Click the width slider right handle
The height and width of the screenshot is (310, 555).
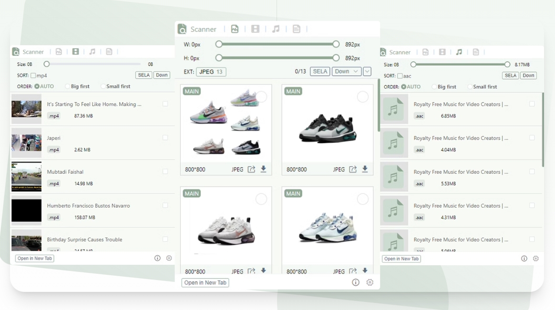(x=336, y=44)
